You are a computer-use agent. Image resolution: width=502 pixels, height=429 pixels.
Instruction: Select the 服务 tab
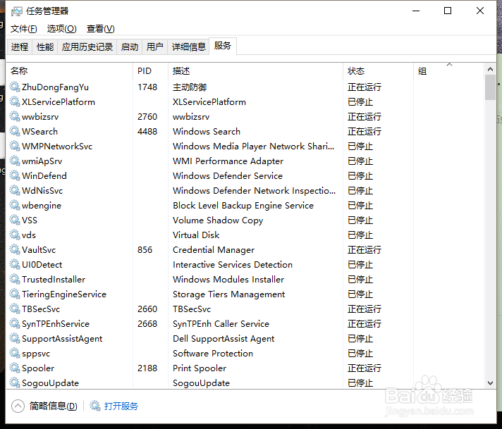[x=223, y=46]
